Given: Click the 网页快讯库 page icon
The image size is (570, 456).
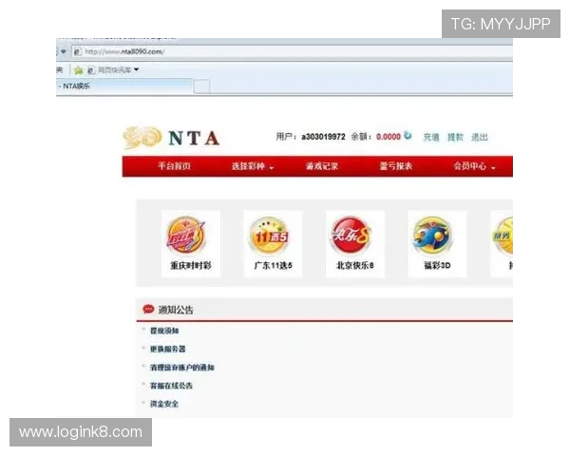Looking at the screenshot, I should (91, 69).
